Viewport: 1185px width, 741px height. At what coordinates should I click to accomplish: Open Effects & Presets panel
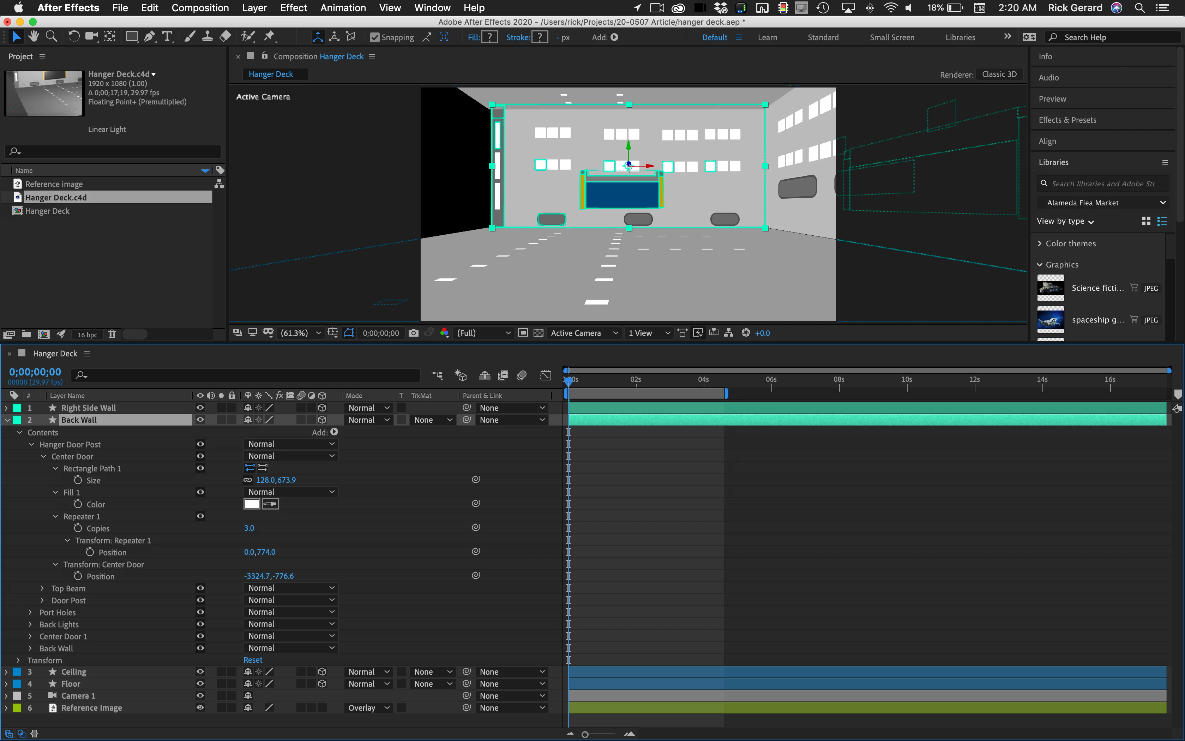point(1067,120)
